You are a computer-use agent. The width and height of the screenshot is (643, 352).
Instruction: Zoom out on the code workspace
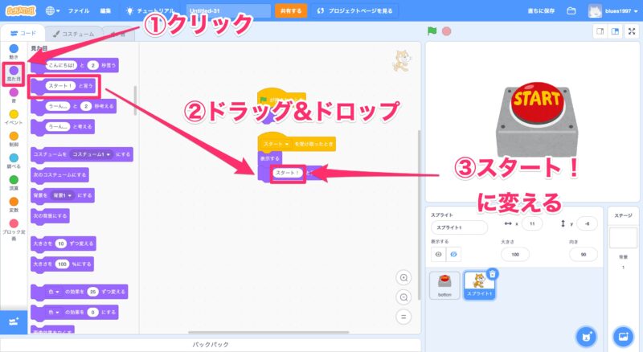[x=403, y=297]
